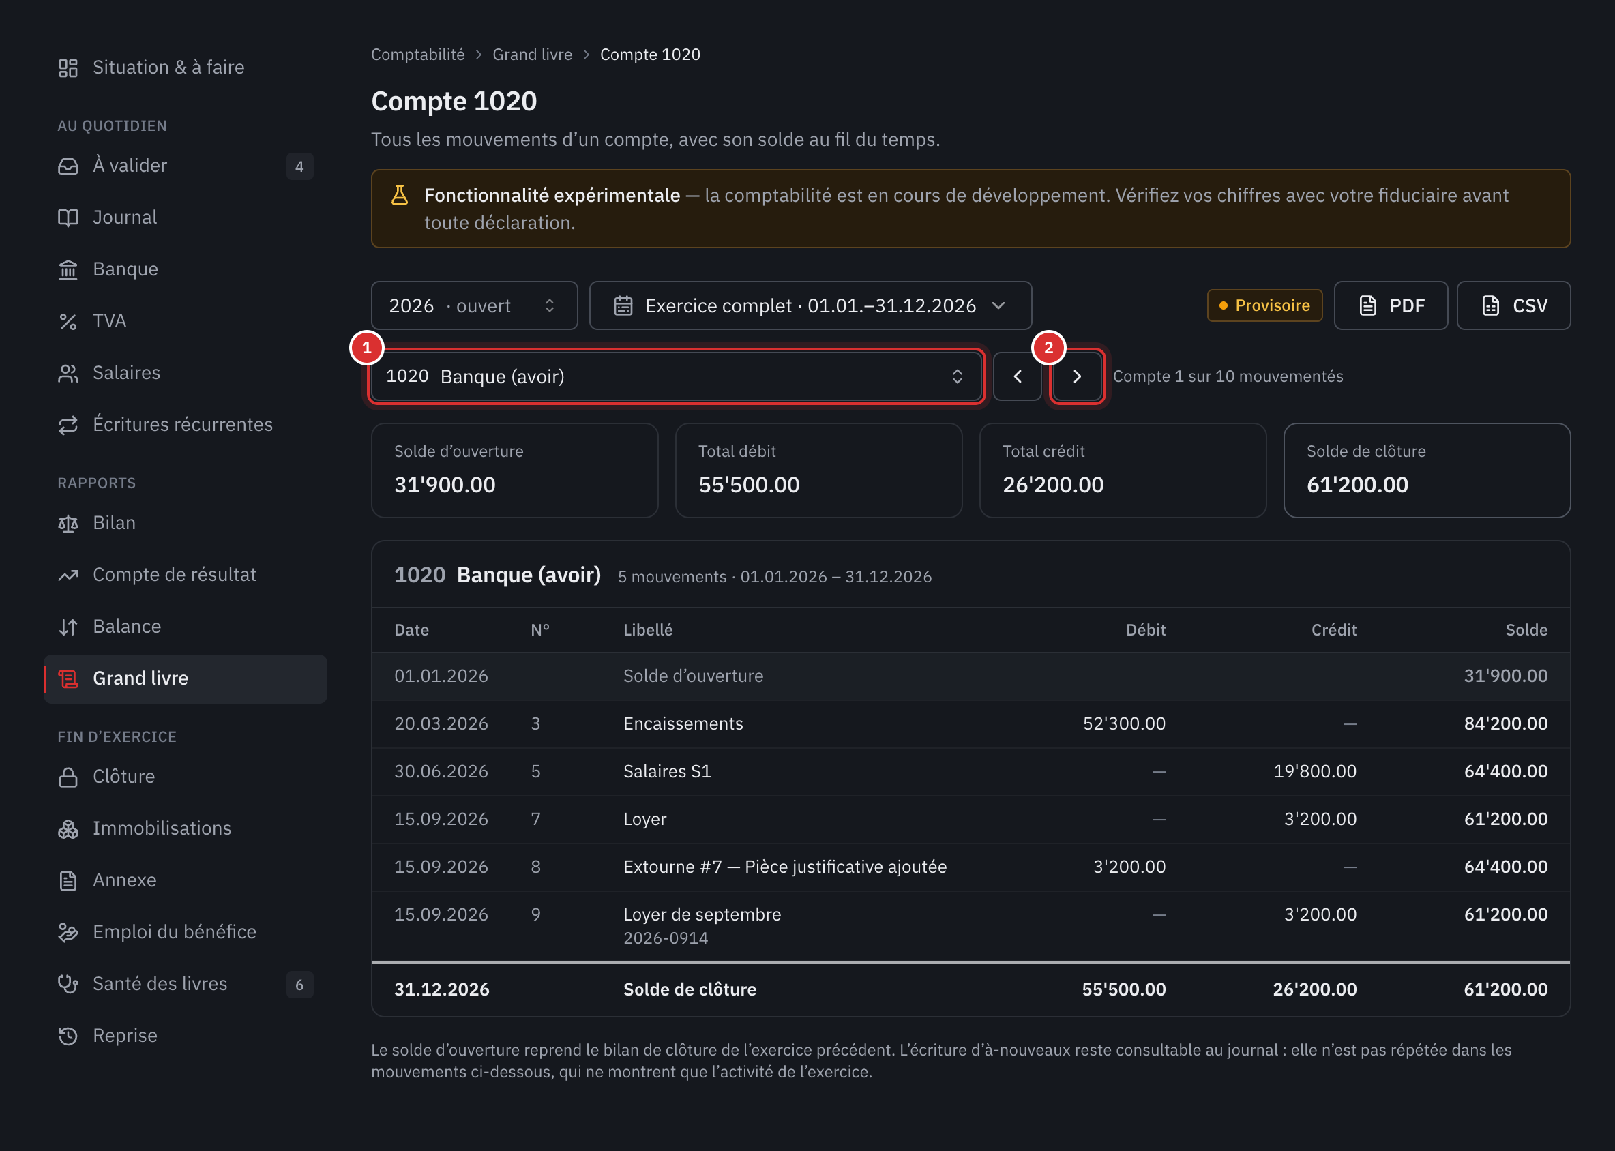Export the ledger as CSV
The width and height of the screenshot is (1615, 1151).
point(1513,305)
